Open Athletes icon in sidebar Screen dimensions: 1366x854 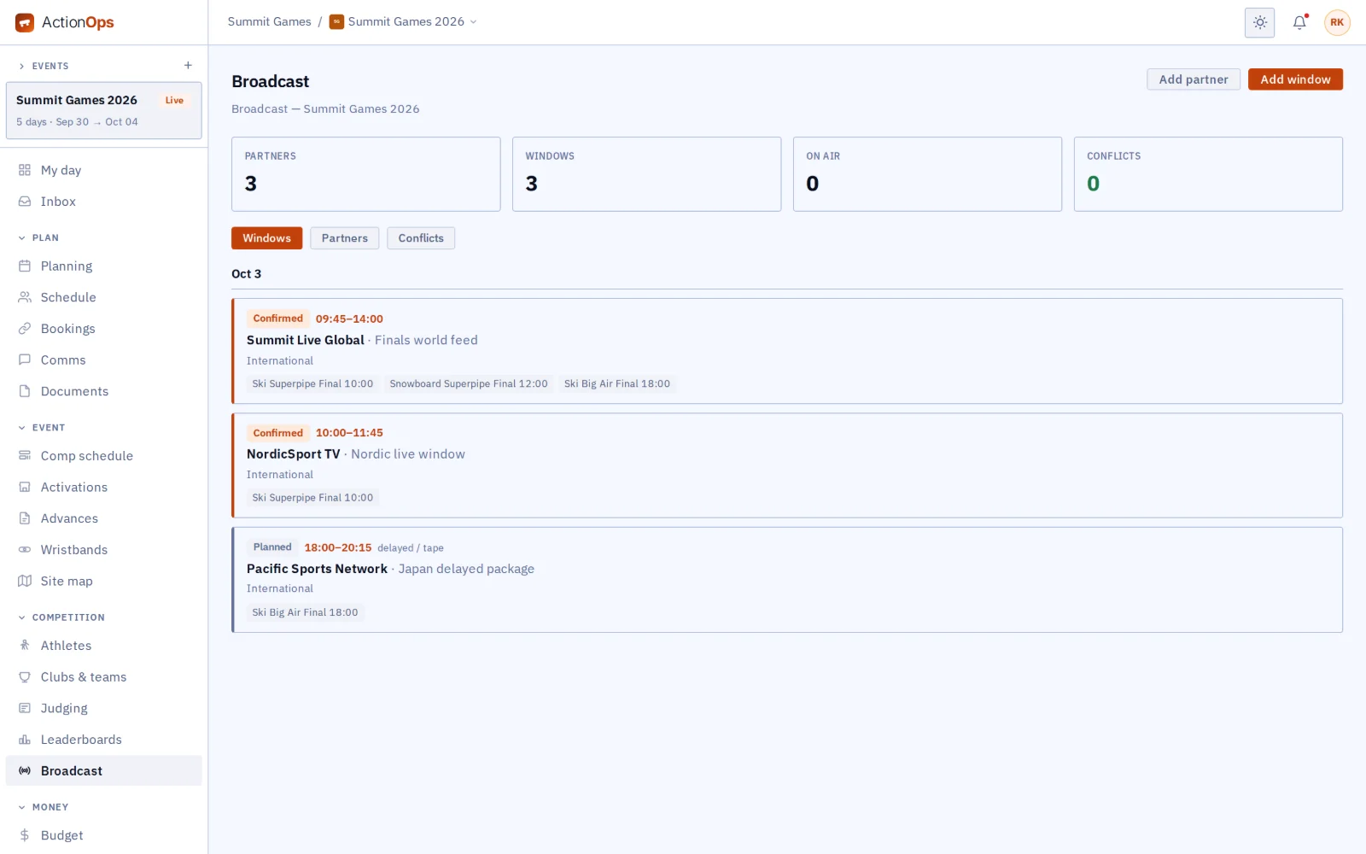click(25, 646)
